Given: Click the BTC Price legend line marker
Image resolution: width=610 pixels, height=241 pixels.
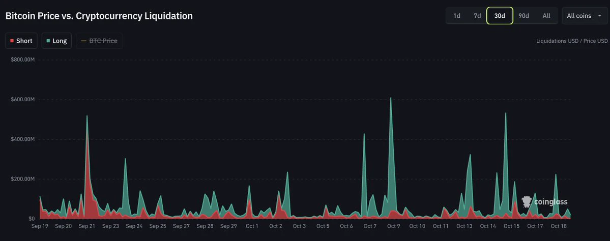Looking at the screenshot, I should (x=83, y=41).
